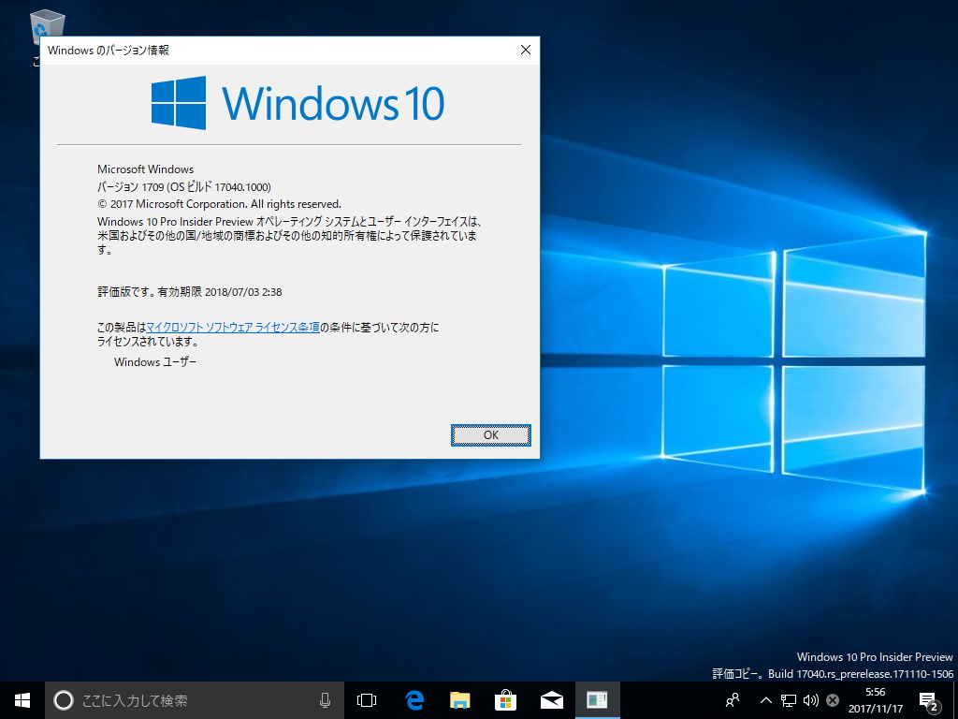Open the Microsoft Store app
958x719 pixels.
pyautogui.click(x=505, y=699)
